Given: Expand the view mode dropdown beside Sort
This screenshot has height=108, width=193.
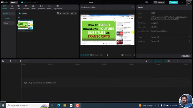Looking at the screenshot, I should (x=59, y=13).
